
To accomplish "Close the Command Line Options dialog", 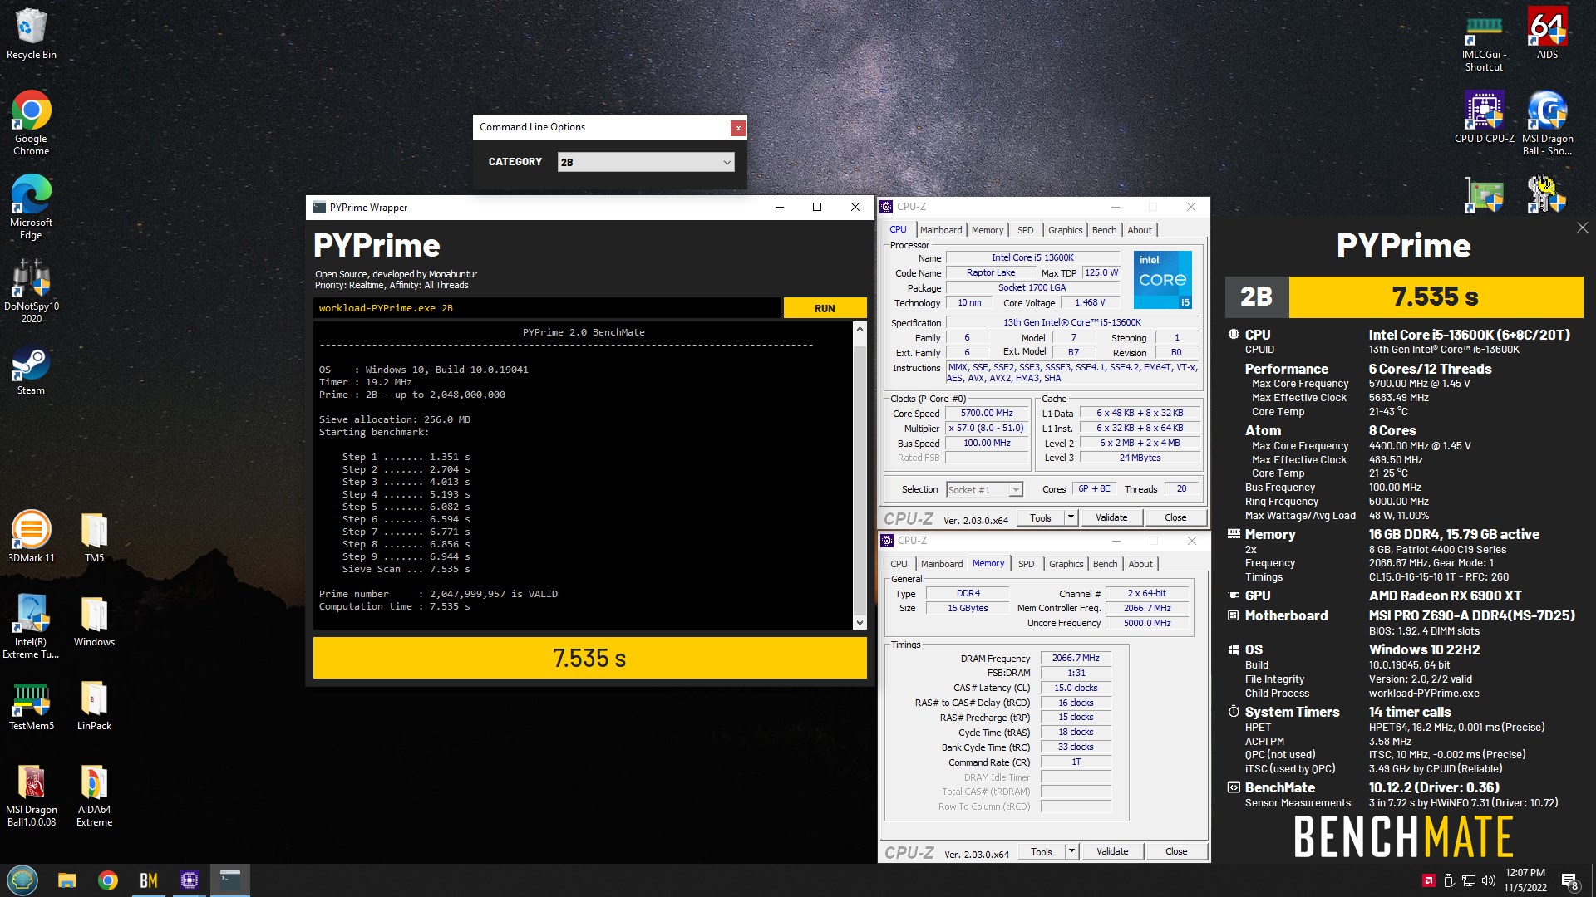I will pos(737,128).
